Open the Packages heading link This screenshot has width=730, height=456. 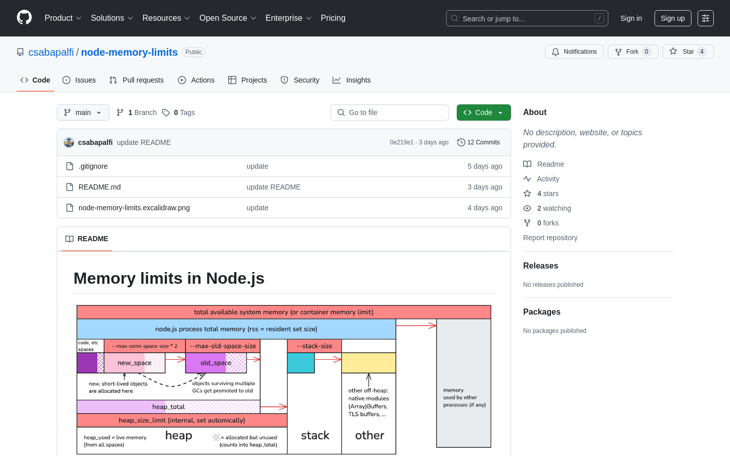click(x=542, y=312)
